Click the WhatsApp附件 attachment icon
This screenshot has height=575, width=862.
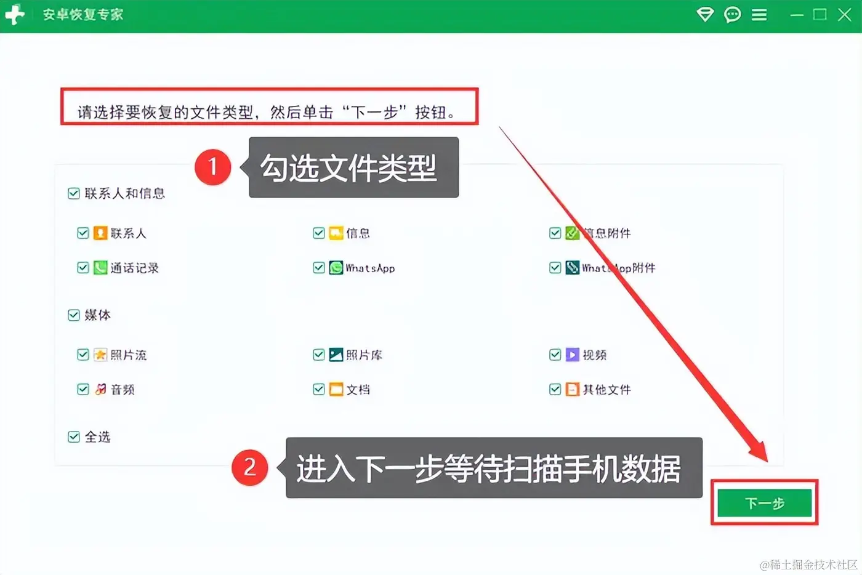coord(573,268)
